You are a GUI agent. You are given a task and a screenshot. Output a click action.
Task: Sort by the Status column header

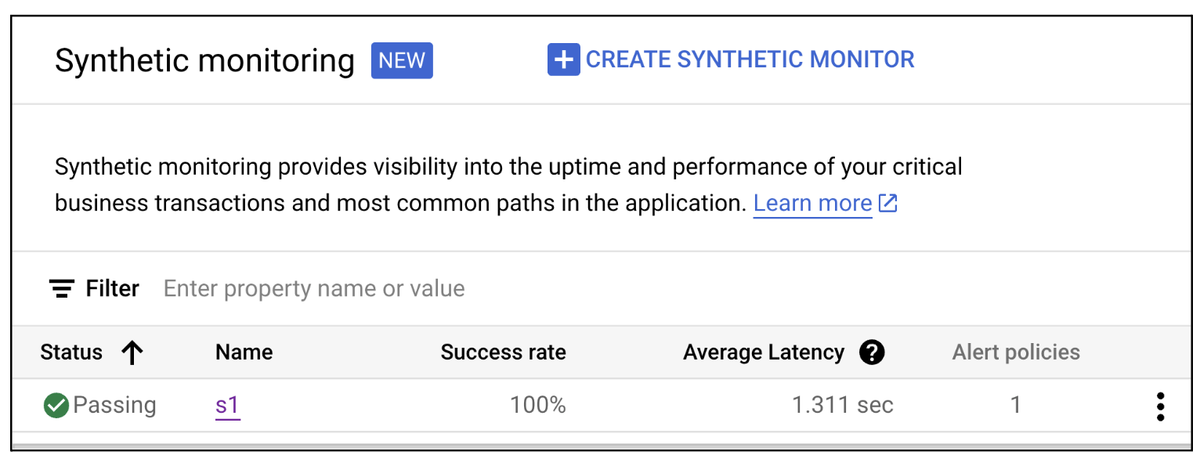(x=71, y=353)
